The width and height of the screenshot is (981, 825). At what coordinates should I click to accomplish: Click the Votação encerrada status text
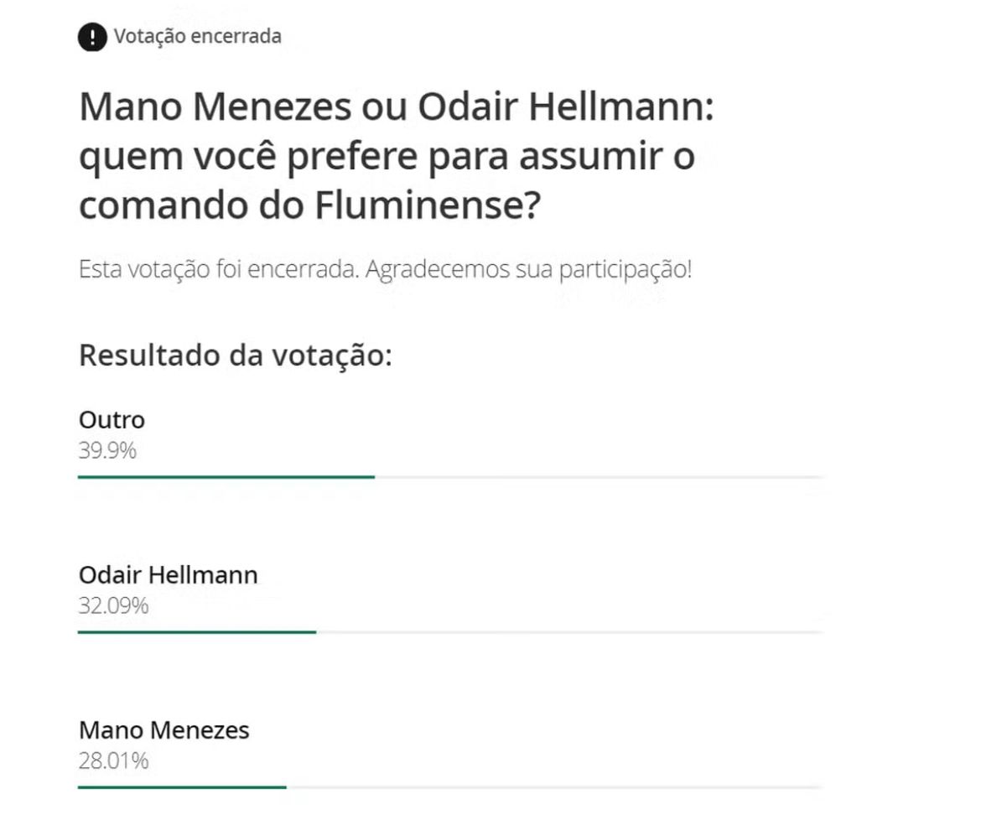tap(198, 36)
